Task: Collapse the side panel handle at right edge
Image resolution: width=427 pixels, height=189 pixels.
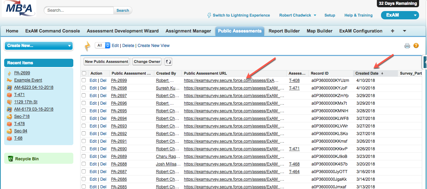Action: pyautogui.click(x=425, y=62)
